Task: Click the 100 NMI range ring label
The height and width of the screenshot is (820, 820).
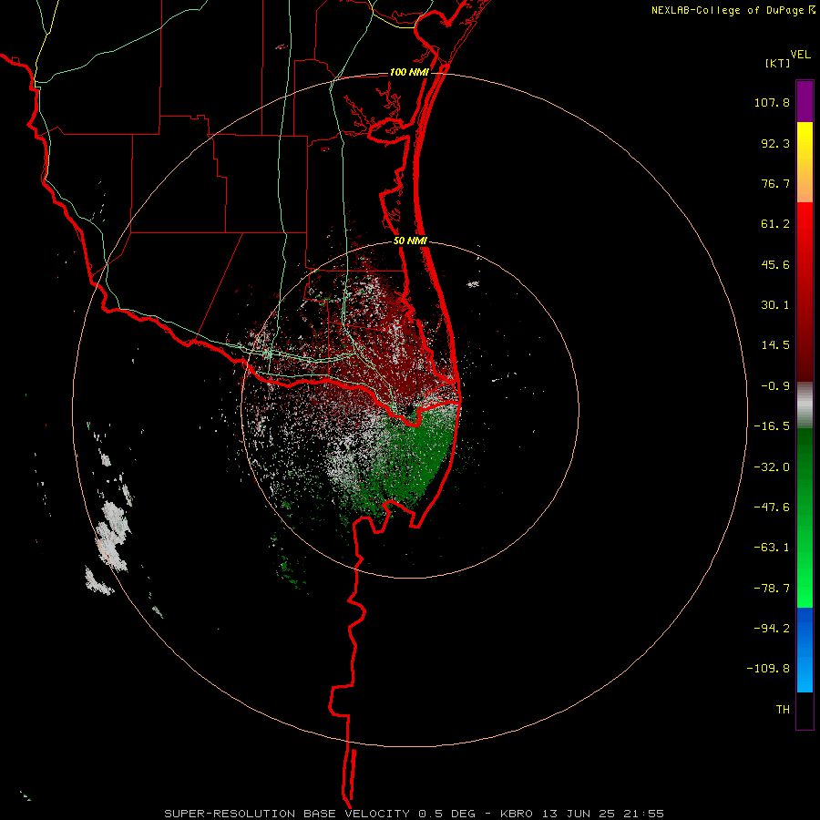Action: pyautogui.click(x=409, y=72)
